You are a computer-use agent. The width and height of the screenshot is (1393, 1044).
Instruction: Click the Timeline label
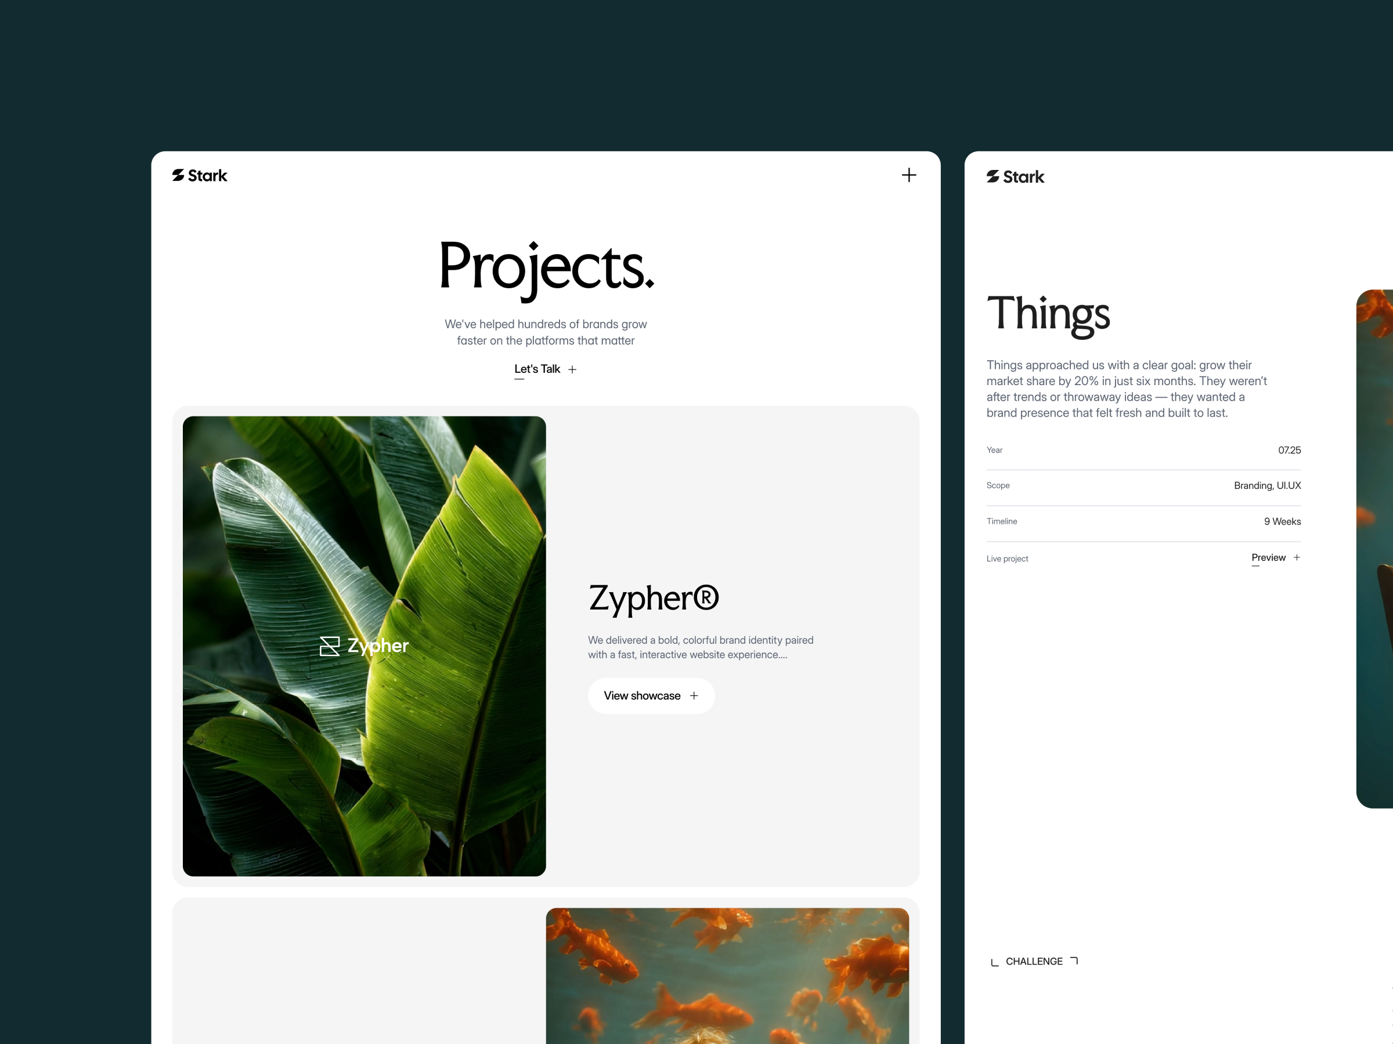click(1002, 521)
